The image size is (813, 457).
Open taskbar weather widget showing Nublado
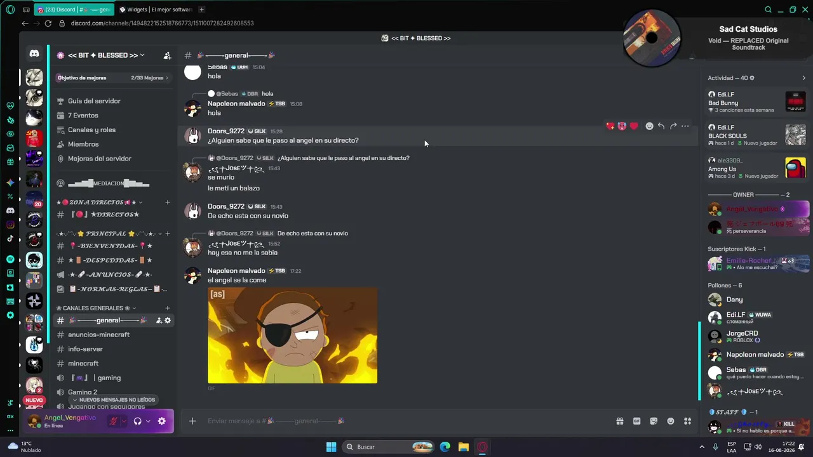(x=25, y=447)
